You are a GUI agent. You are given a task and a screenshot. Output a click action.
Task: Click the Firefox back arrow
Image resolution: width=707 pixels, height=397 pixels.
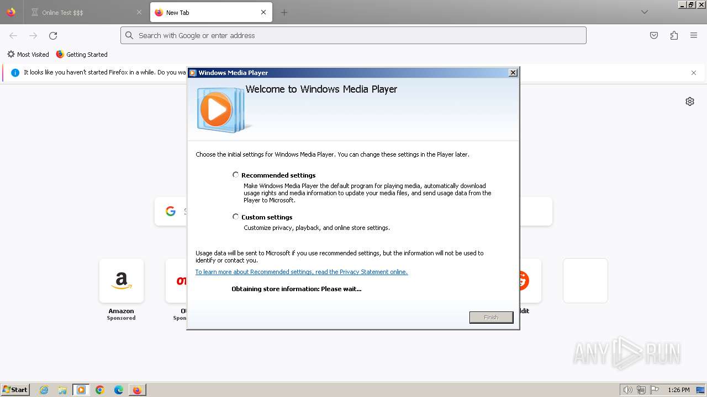point(13,35)
